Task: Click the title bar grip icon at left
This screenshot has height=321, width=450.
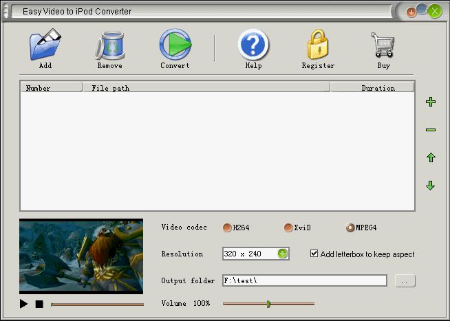Action: (x=6, y=12)
